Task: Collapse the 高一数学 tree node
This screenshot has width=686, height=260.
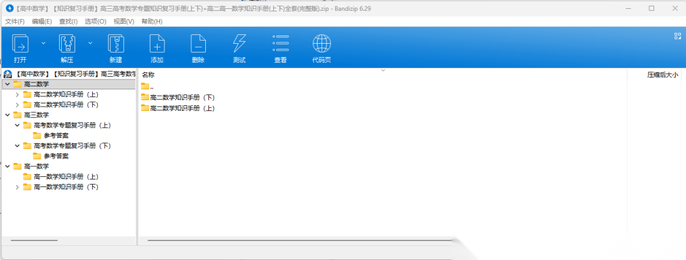Action: click(7, 166)
